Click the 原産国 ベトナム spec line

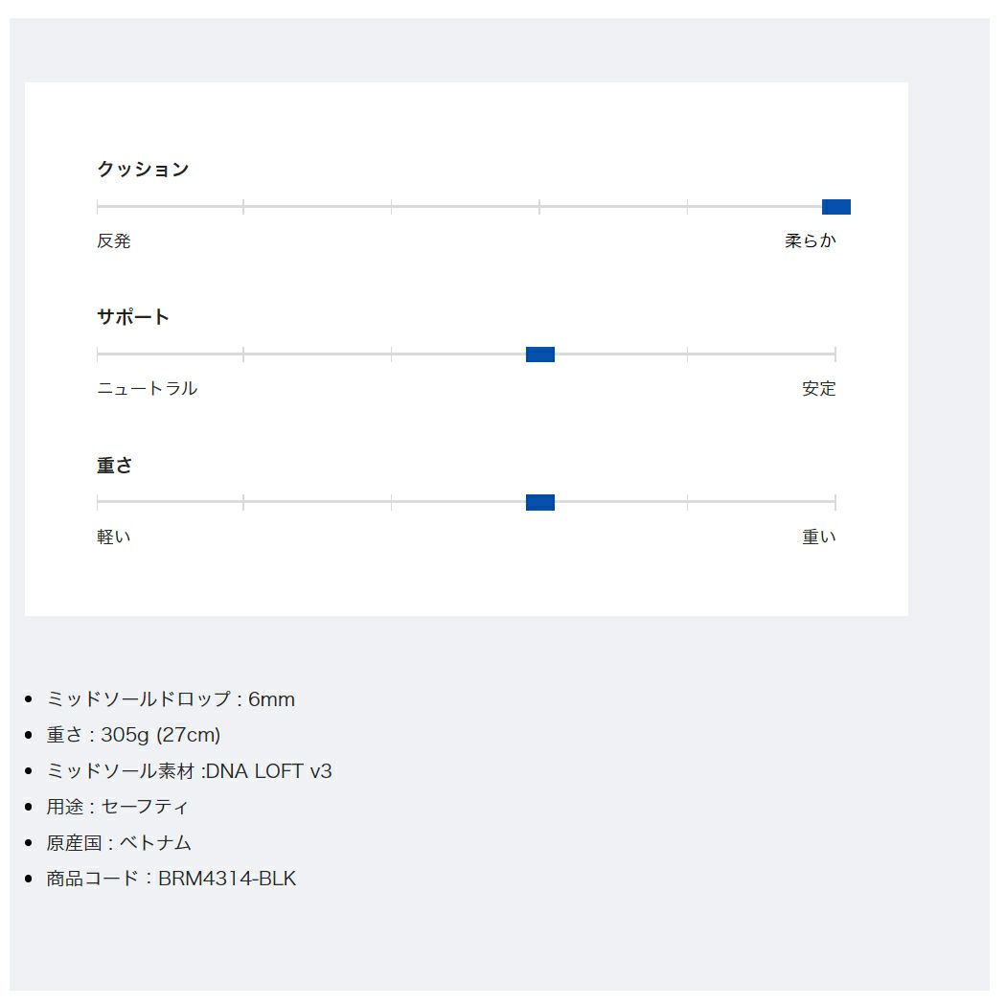click(x=119, y=843)
